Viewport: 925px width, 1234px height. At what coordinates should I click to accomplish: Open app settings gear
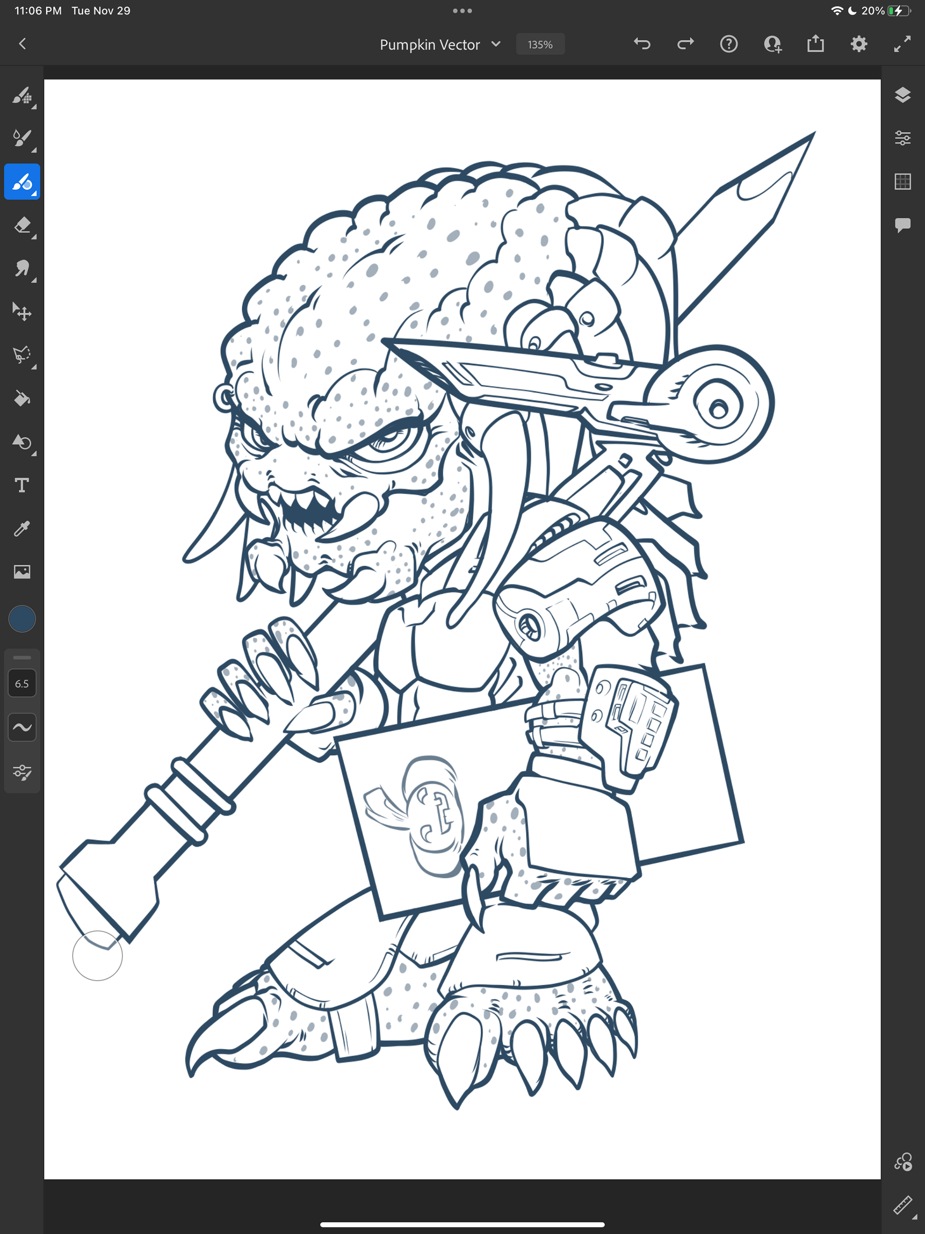click(859, 44)
